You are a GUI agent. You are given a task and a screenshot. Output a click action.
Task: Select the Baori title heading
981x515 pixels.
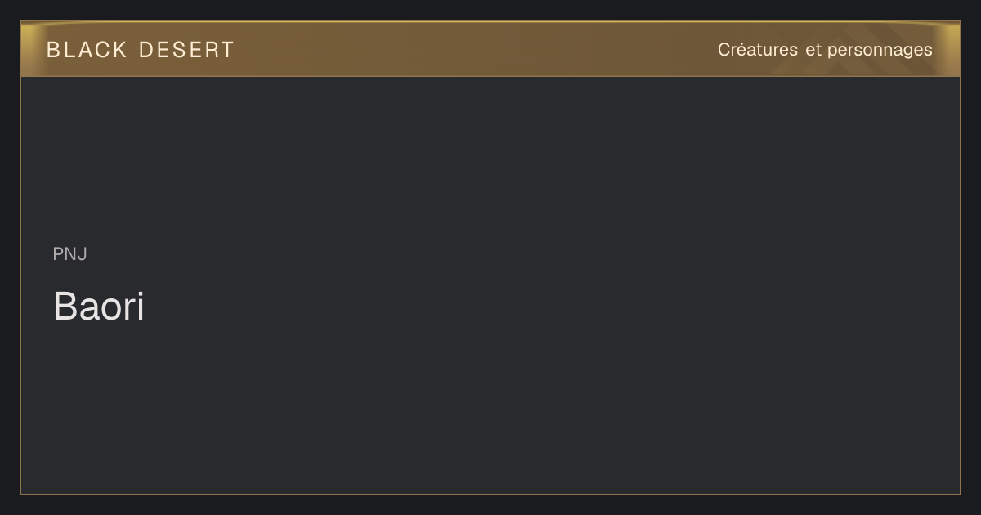click(99, 307)
